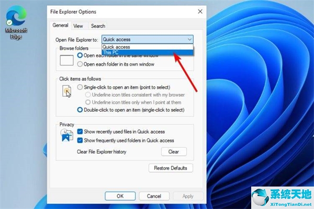The width and height of the screenshot is (314, 209).
Task: Open the Microsoft Edge desktop shortcut
Action: click(16, 22)
